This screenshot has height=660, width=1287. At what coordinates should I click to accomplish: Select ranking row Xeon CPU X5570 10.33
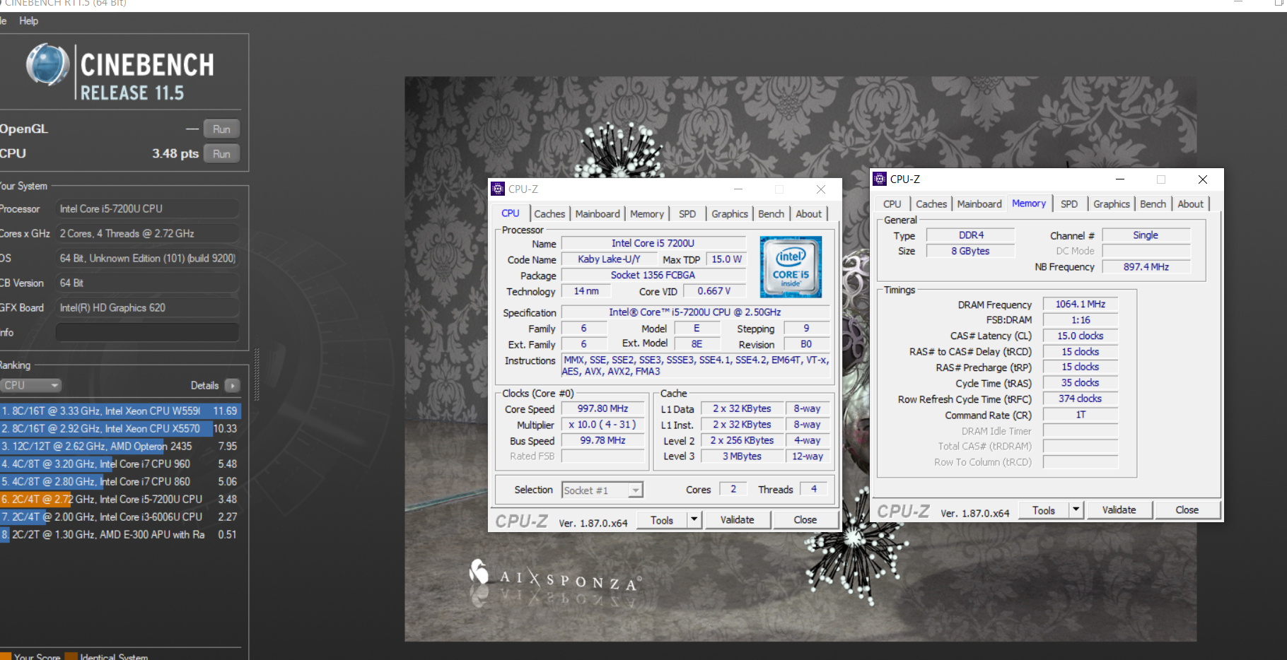pos(120,428)
